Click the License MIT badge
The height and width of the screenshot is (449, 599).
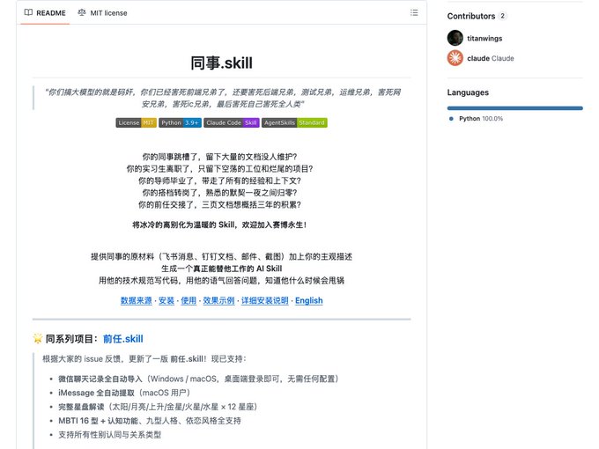click(x=136, y=122)
